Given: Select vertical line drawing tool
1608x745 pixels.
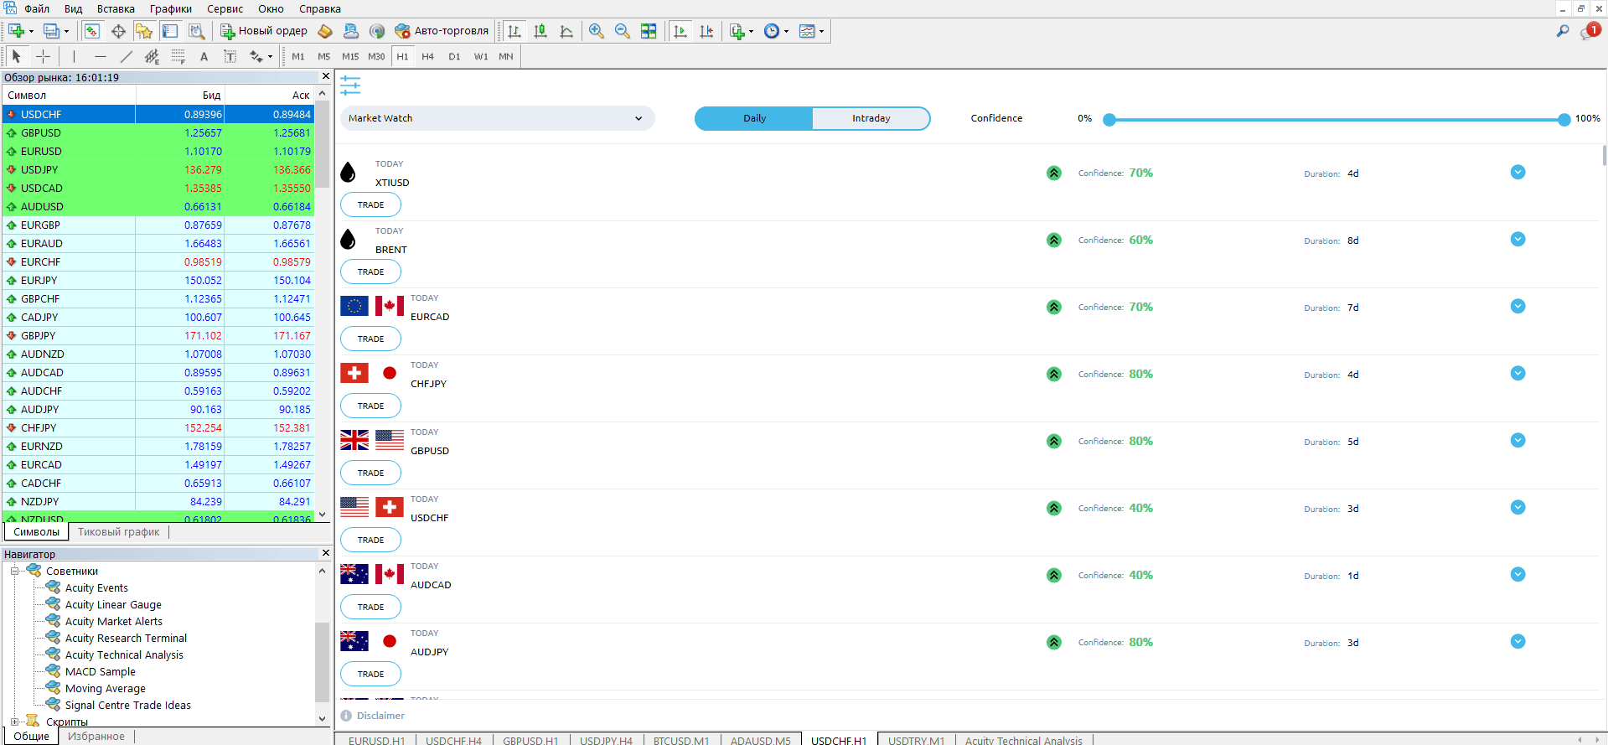Looking at the screenshot, I should click(74, 56).
